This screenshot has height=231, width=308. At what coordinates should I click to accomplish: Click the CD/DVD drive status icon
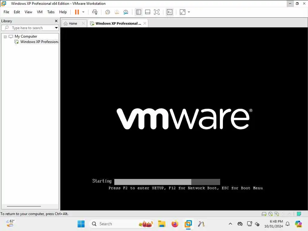[270, 214]
